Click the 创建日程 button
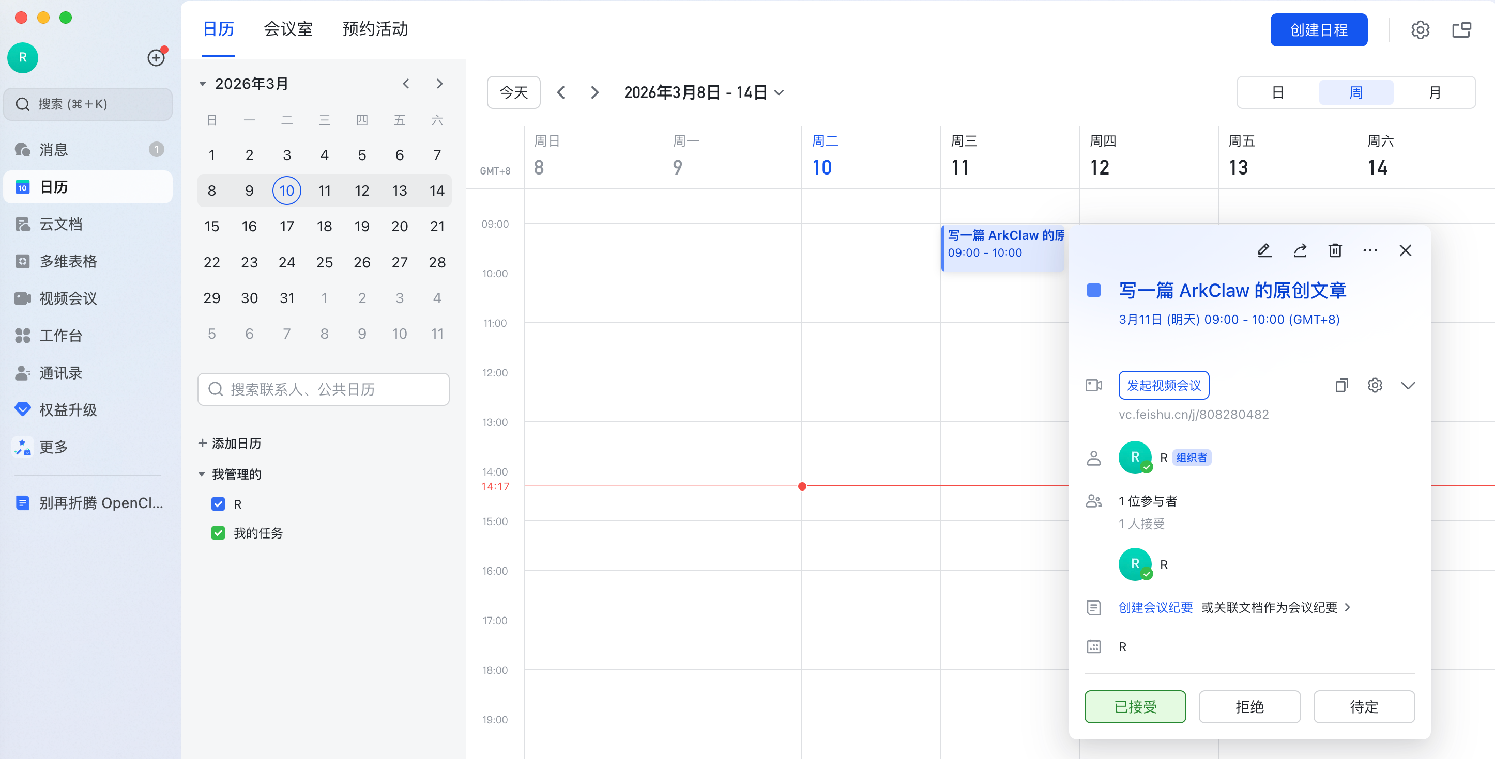Screen dimensions: 1495x759 [1318, 30]
